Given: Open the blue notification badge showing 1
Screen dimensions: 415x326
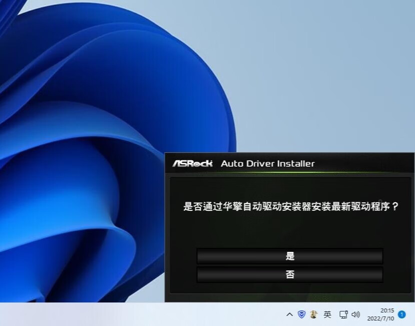Looking at the screenshot, I should (x=402, y=314).
